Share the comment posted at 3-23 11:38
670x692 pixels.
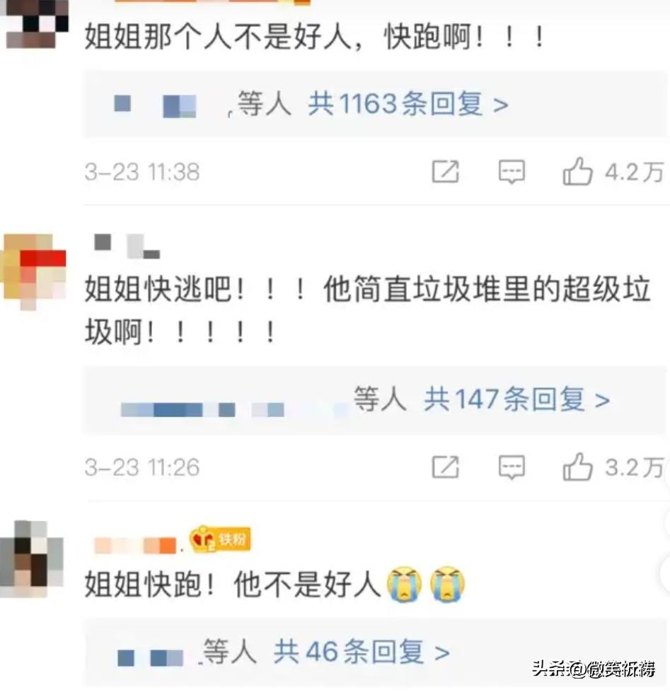[x=445, y=172]
